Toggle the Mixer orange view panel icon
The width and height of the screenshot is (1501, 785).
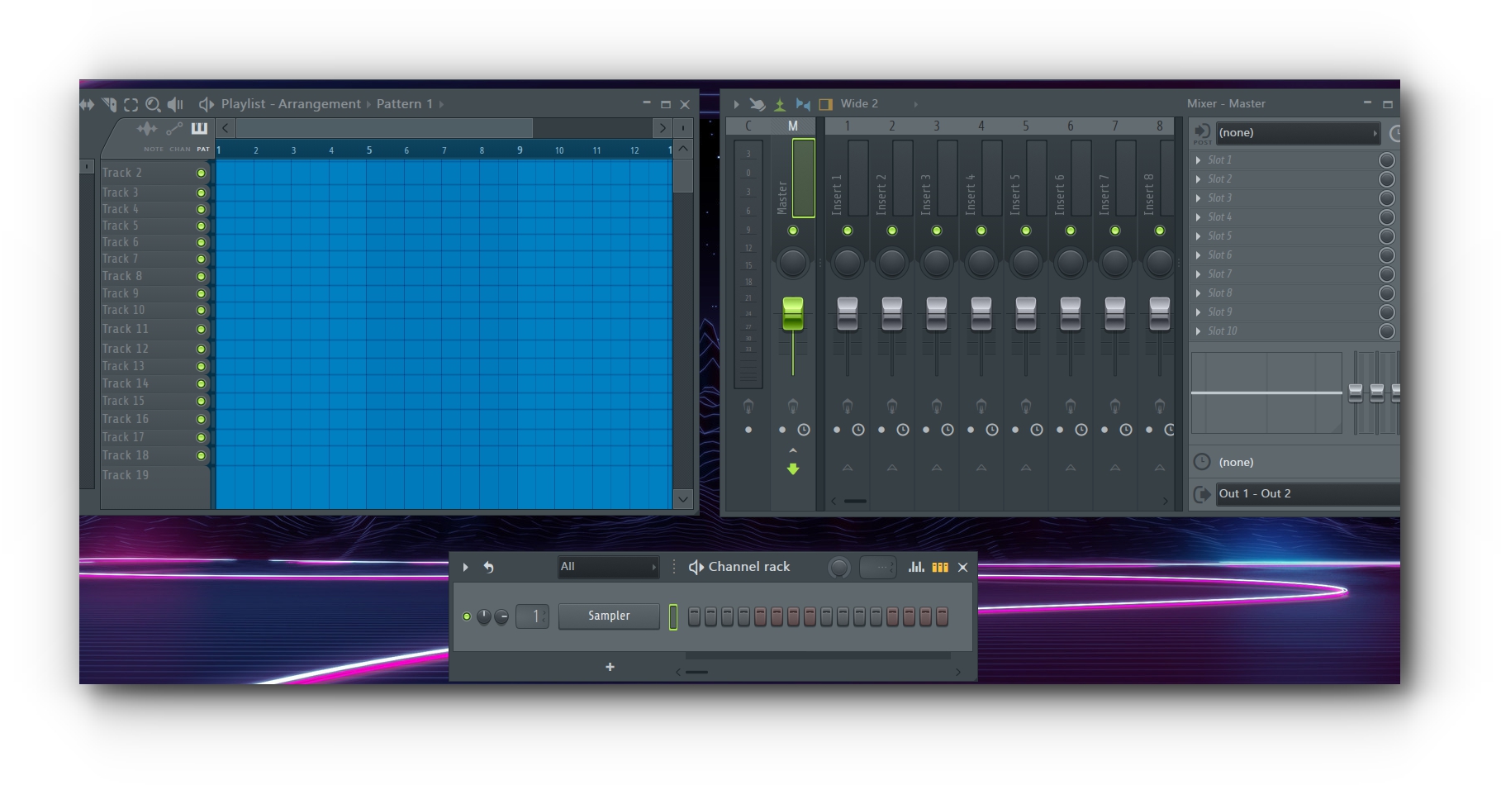coord(825,104)
